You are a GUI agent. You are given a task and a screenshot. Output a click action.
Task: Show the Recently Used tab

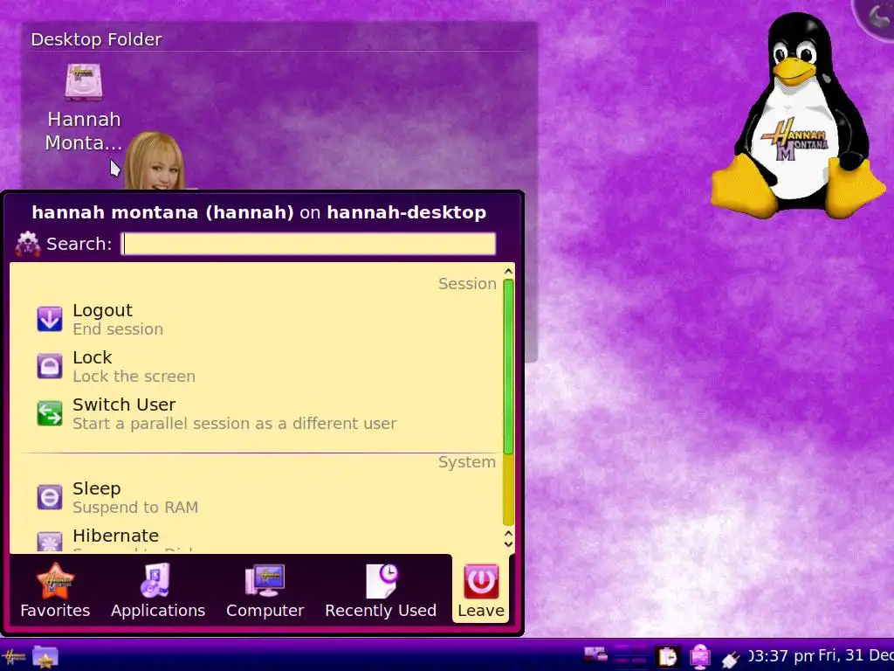[x=381, y=591]
